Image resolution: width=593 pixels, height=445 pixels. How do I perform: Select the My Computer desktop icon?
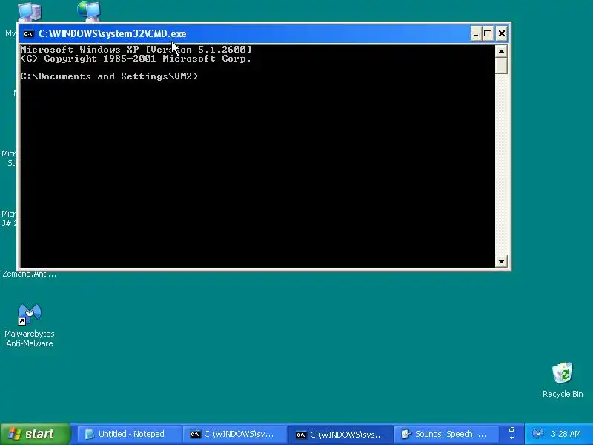(x=29, y=11)
